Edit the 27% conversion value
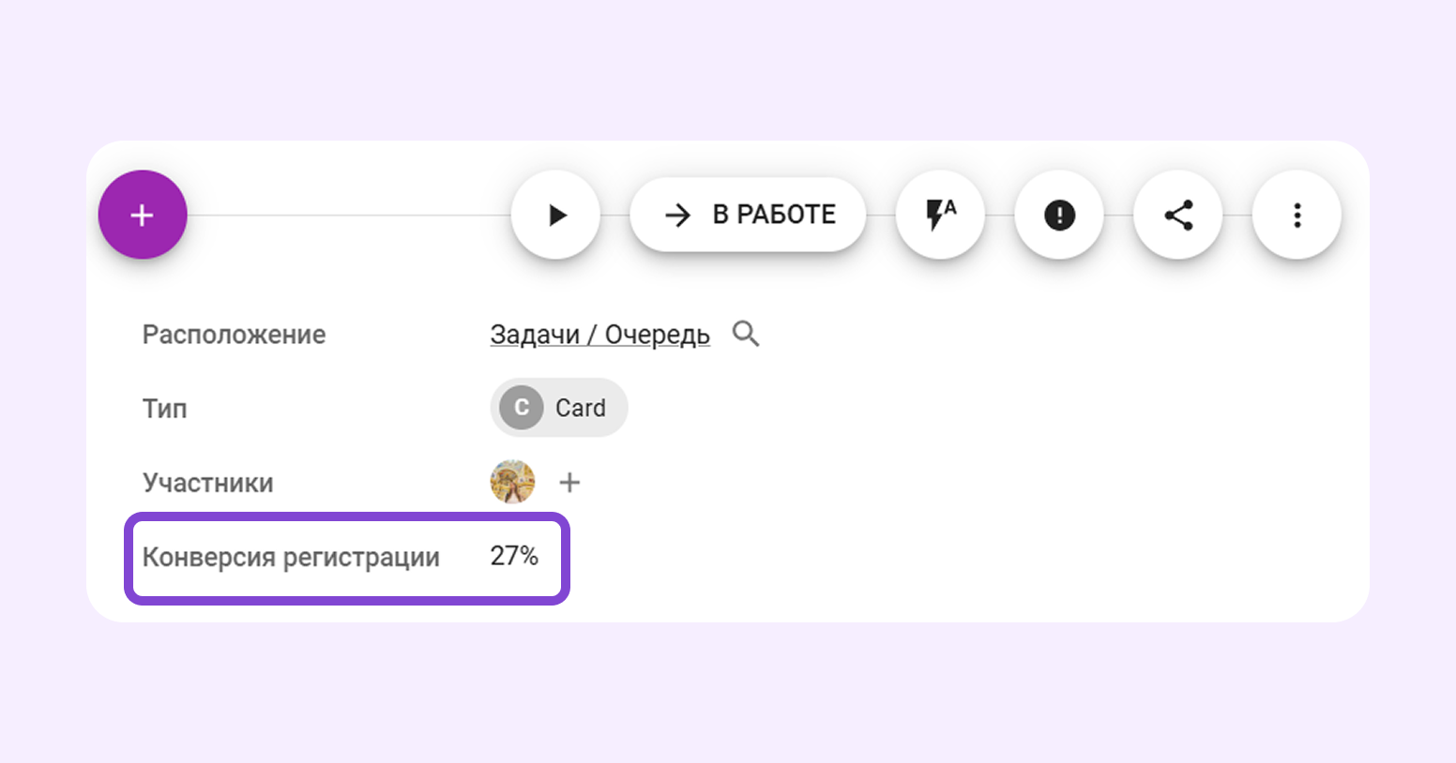 click(514, 557)
